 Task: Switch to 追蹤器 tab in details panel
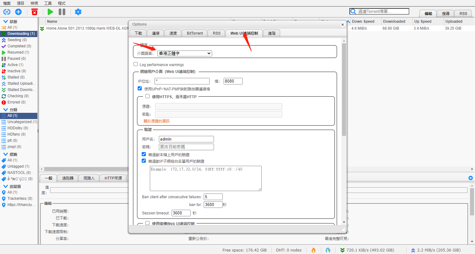pos(68,178)
